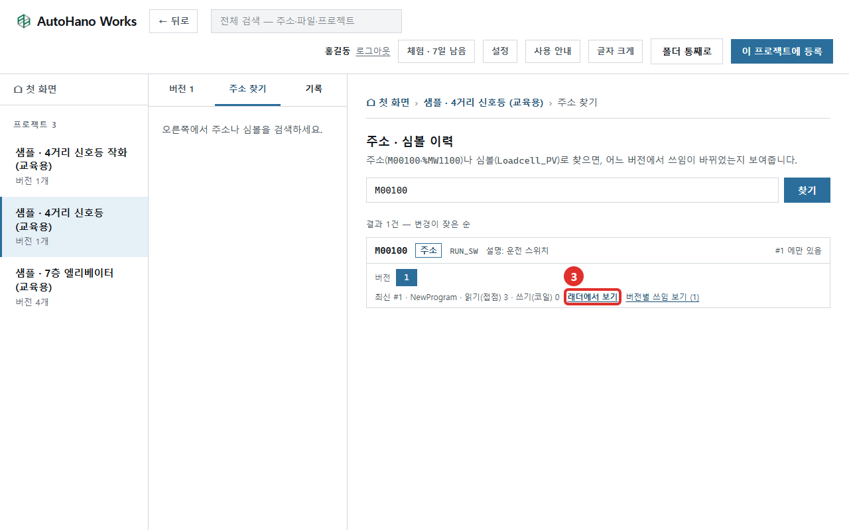The height and width of the screenshot is (530, 849).
Task: Open 설정 settings
Action: click(500, 51)
